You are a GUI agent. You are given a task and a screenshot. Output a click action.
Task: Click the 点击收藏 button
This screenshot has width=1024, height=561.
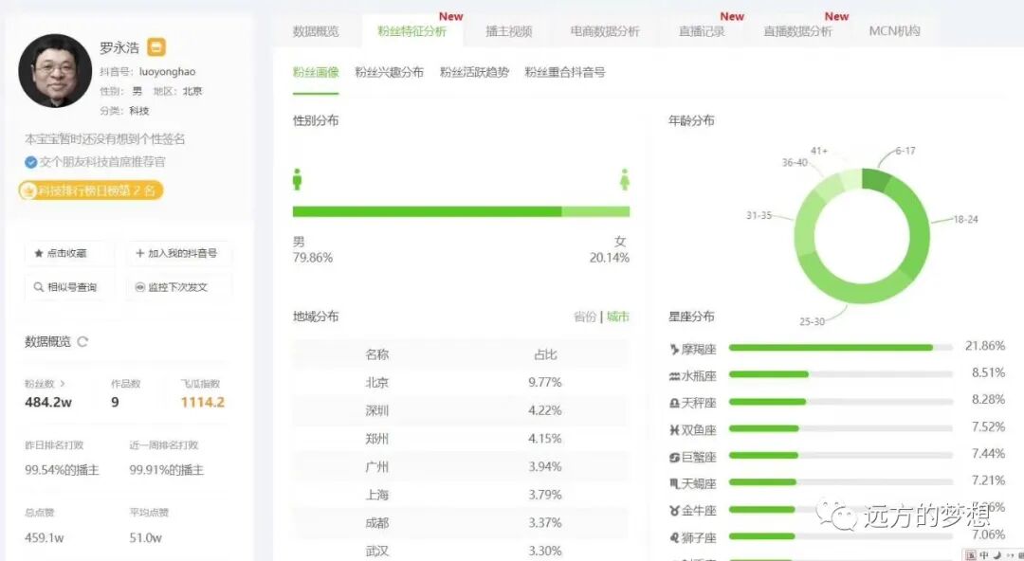pos(68,253)
